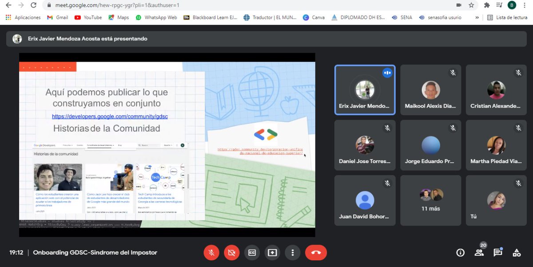
Task: Select Erix Javier Mendoza participant tile
Action: pos(365,90)
